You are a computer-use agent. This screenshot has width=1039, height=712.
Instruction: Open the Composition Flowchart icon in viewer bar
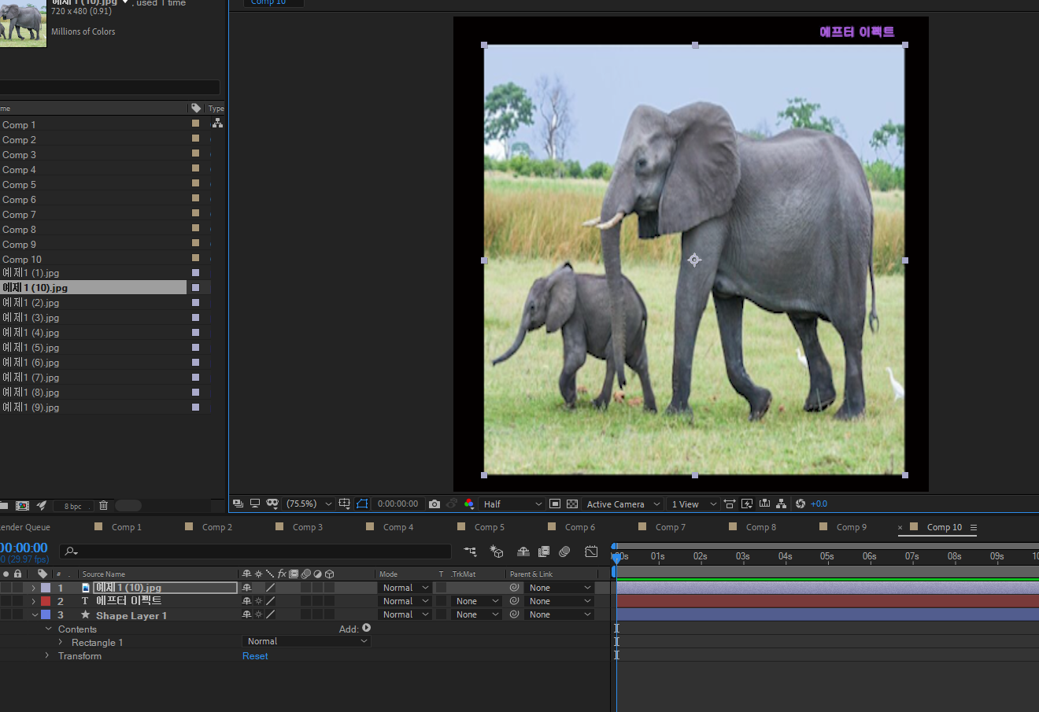click(x=781, y=504)
